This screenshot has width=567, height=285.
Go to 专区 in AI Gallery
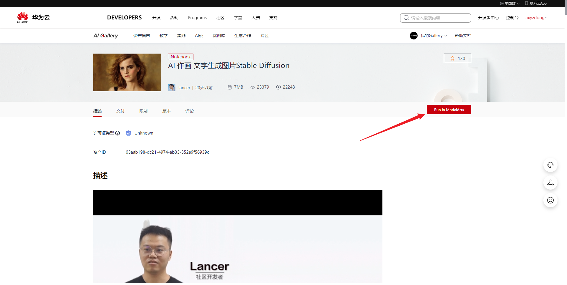pos(265,36)
